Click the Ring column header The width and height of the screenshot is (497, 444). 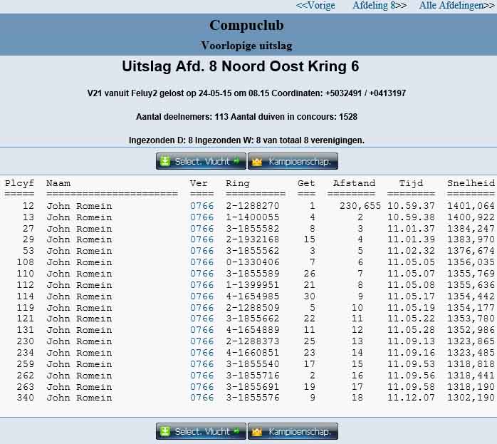238,183
